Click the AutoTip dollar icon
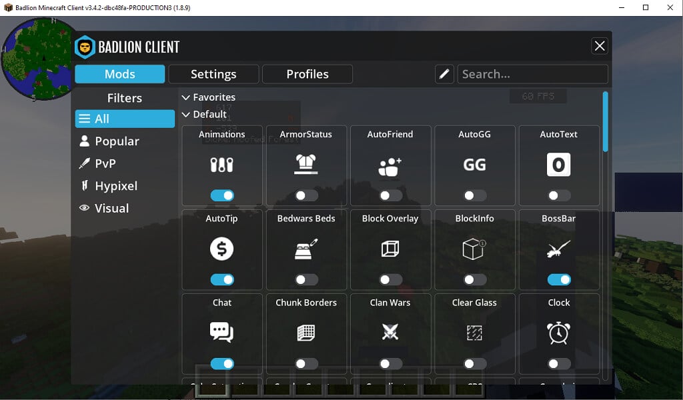Screen dimensions: 683x400 221,249
